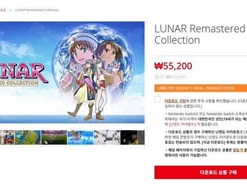Click the breadcrumb chevron separator
This screenshot has width=247, height=185.
(x=10, y=10)
